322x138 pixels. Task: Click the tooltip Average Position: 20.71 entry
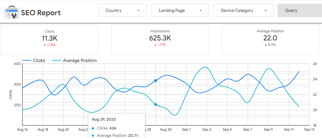[115, 135]
